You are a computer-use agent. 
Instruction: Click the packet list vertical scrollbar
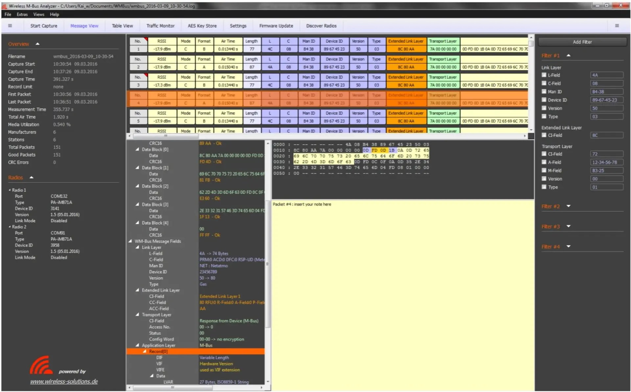pyautogui.click(x=531, y=84)
